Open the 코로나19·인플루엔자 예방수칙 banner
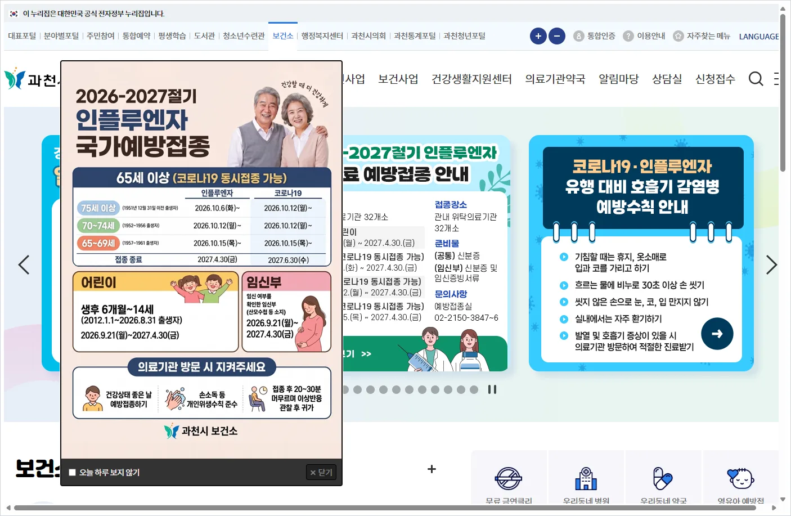 [641, 253]
